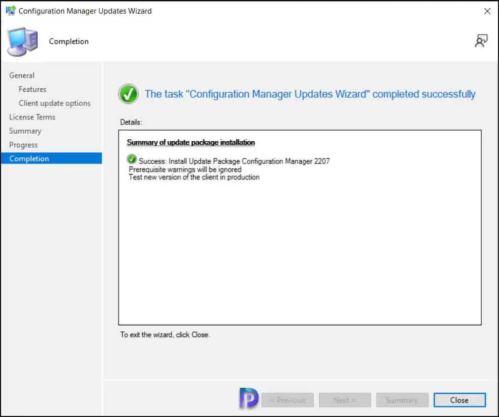
Task: Select the highlighted Completion step
Action: (51, 158)
